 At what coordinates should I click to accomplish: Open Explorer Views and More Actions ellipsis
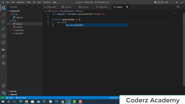(39, 7)
